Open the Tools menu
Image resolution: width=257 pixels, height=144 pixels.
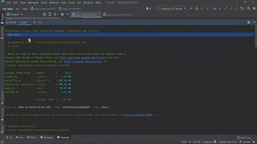tap(71, 3)
